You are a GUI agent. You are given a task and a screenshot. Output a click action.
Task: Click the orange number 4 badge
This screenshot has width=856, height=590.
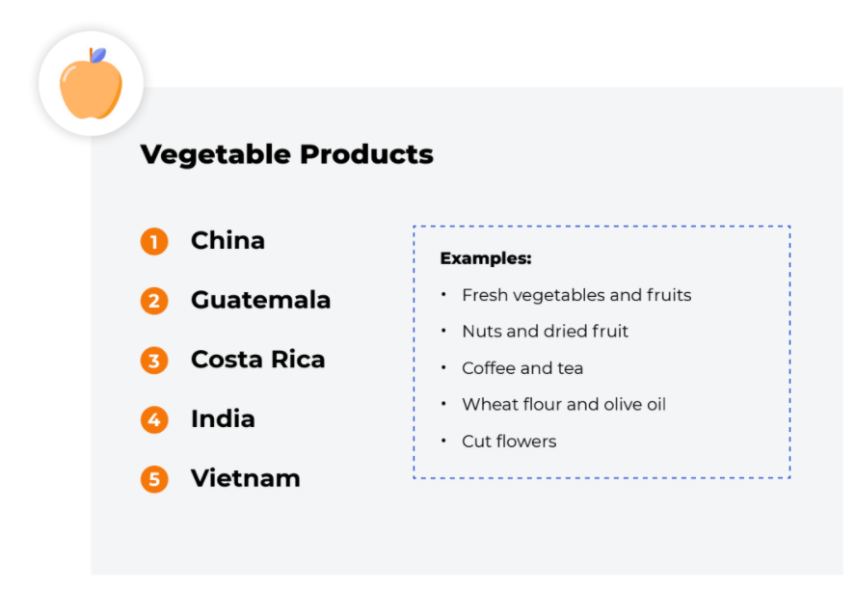pyautogui.click(x=154, y=419)
